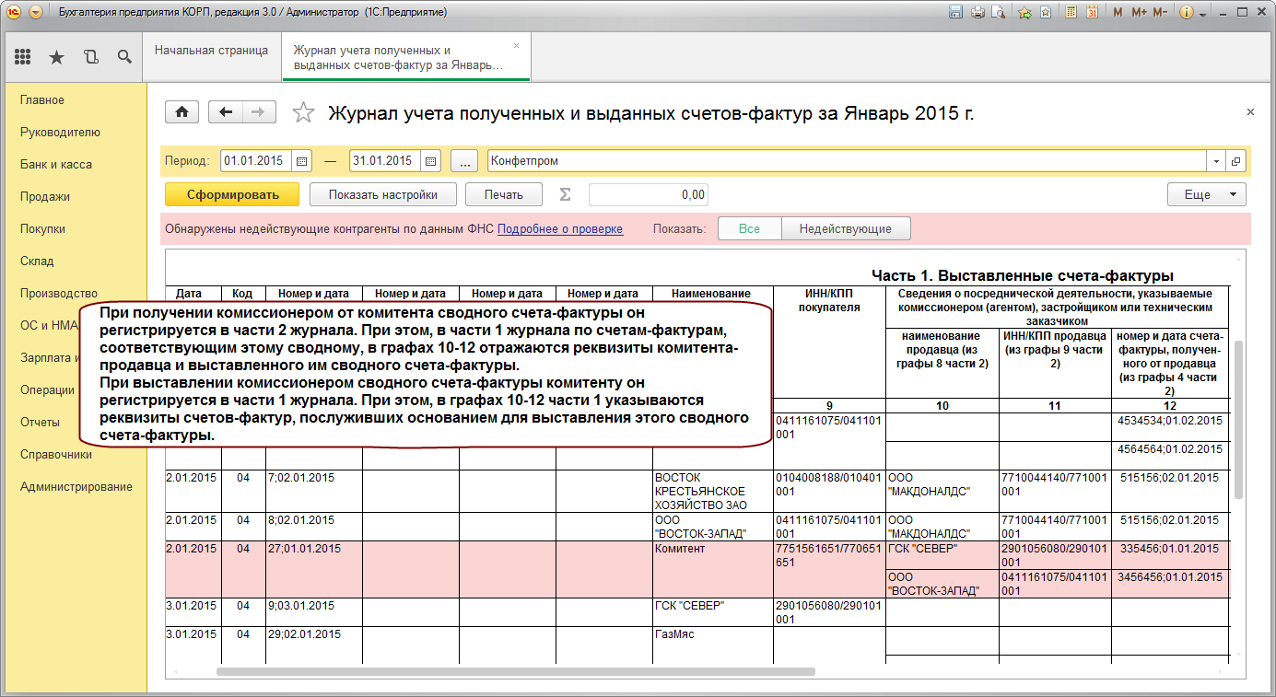Screen dimensions: 1276x697
Task: Click the period start date field 01.01.2015
Action: (x=257, y=160)
